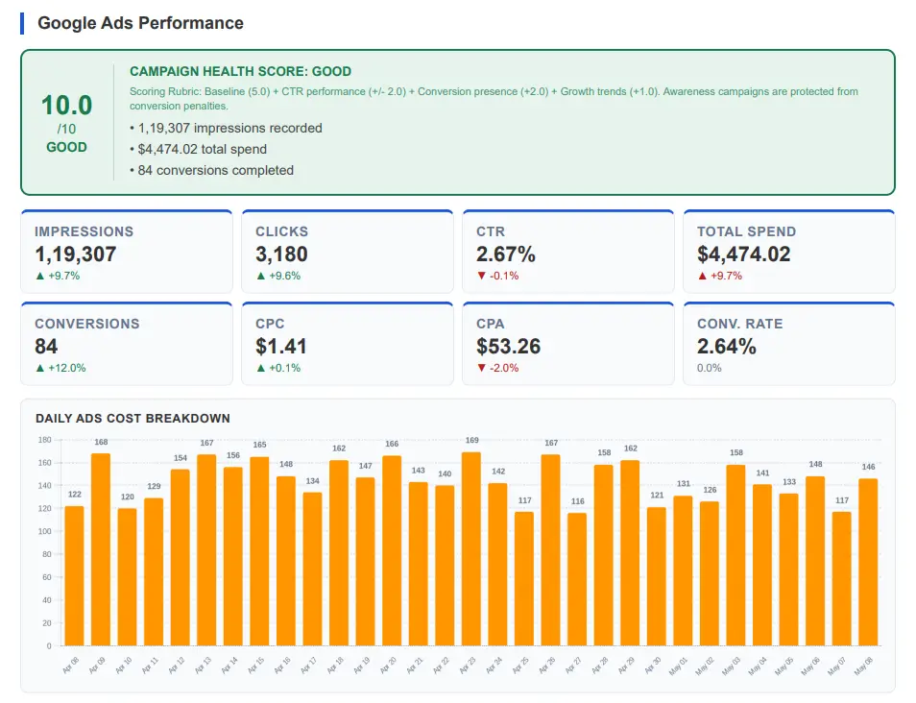Select the Apr 11 bar labeled 129

[154, 571]
